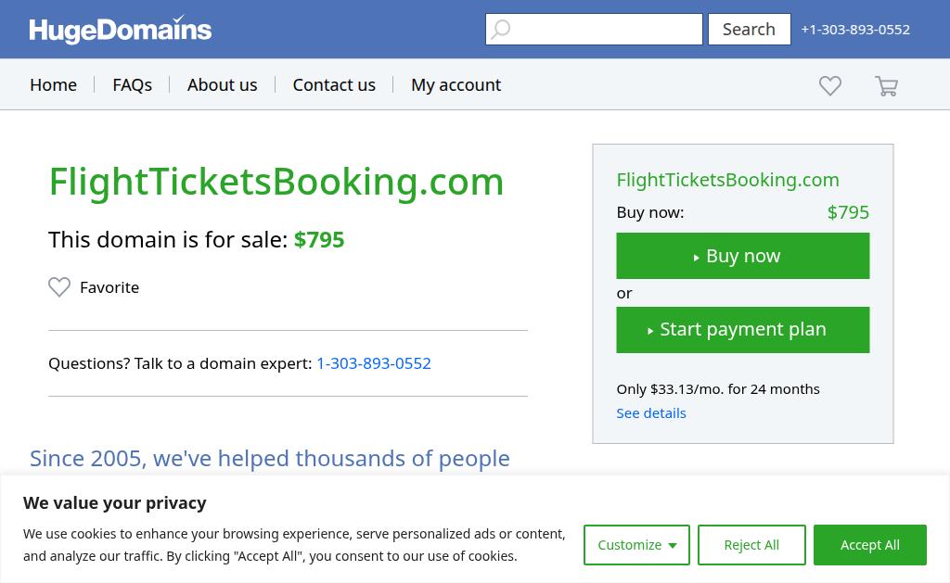Accept All cookies in privacy banner
This screenshot has width=950, height=583.
pyautogui.click(x=869, y=545)
